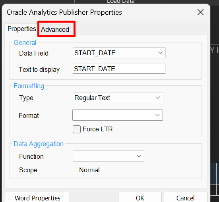Click the General group heading

click(x=25, y=42)
